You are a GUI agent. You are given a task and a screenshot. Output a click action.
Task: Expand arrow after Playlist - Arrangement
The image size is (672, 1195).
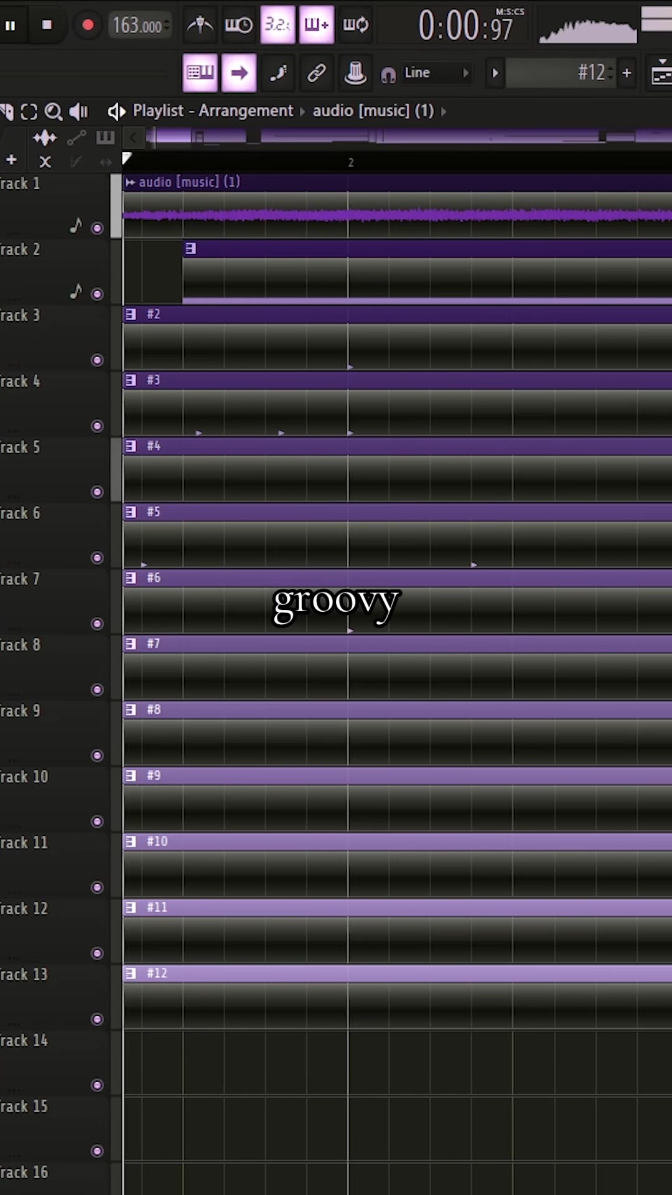click(302, 111)
